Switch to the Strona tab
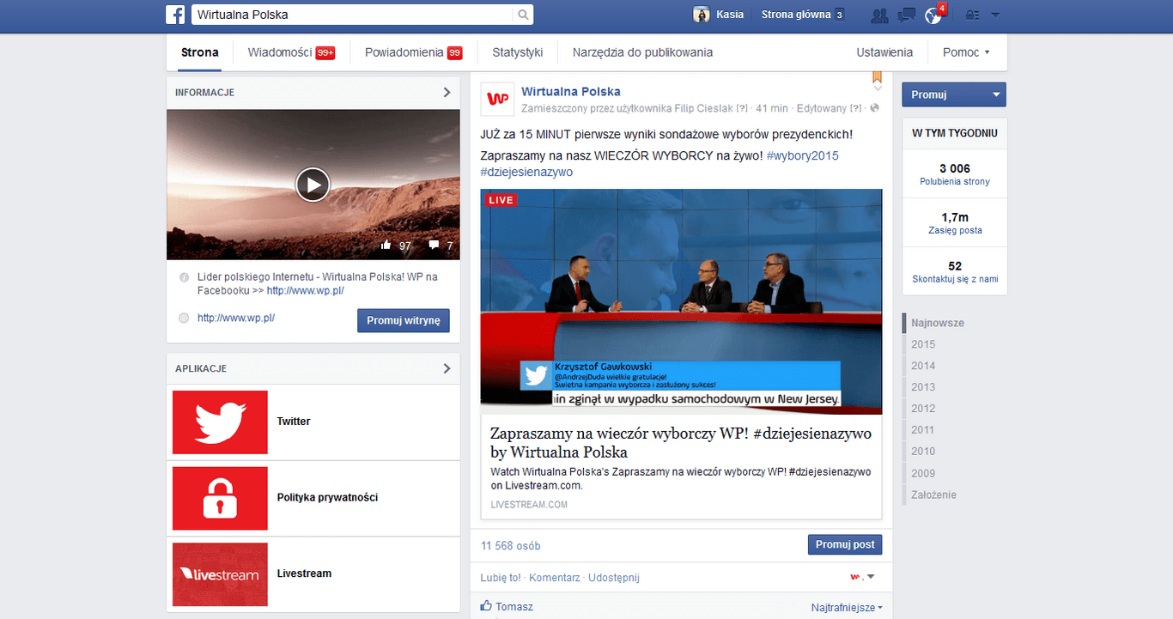Viewport: 1173px width, 619px height. tap(200, 52)
